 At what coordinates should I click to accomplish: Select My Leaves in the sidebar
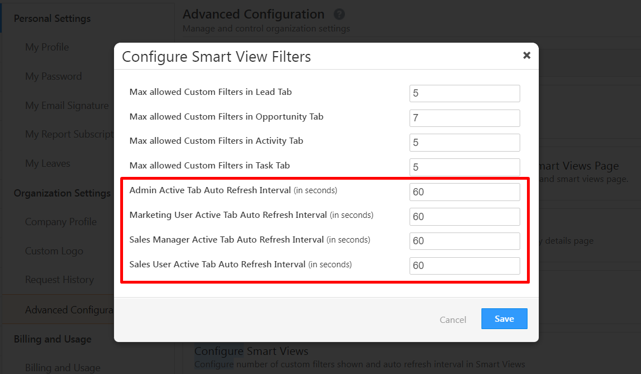tap(48, 163)
